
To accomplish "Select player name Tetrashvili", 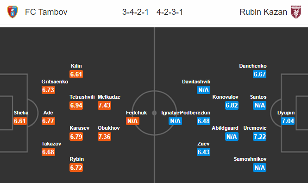I will click(82, 97).
